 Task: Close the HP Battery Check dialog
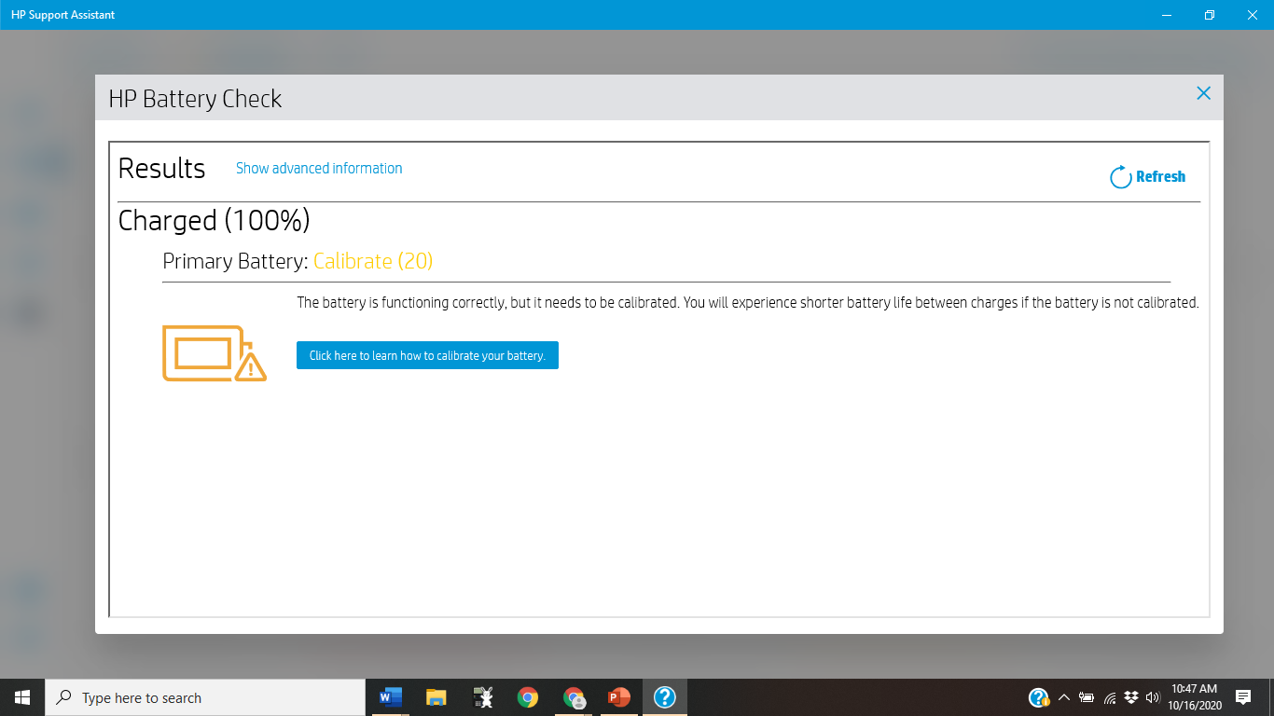1203,93
